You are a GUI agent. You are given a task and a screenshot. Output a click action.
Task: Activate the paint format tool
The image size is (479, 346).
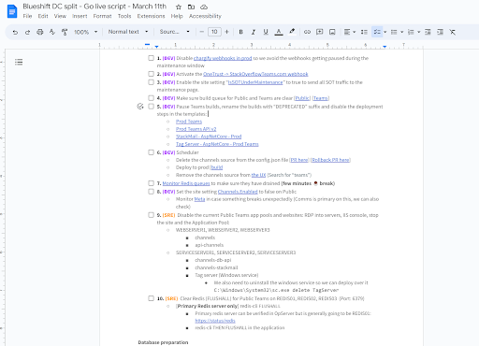click(65, 32)
